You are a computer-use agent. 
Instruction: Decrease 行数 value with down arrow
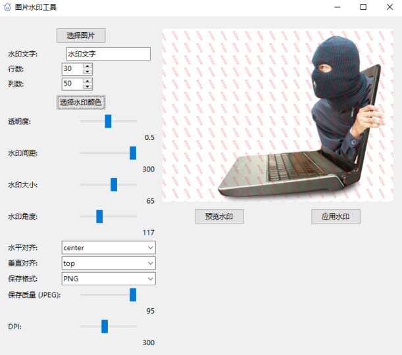point(88,72)
